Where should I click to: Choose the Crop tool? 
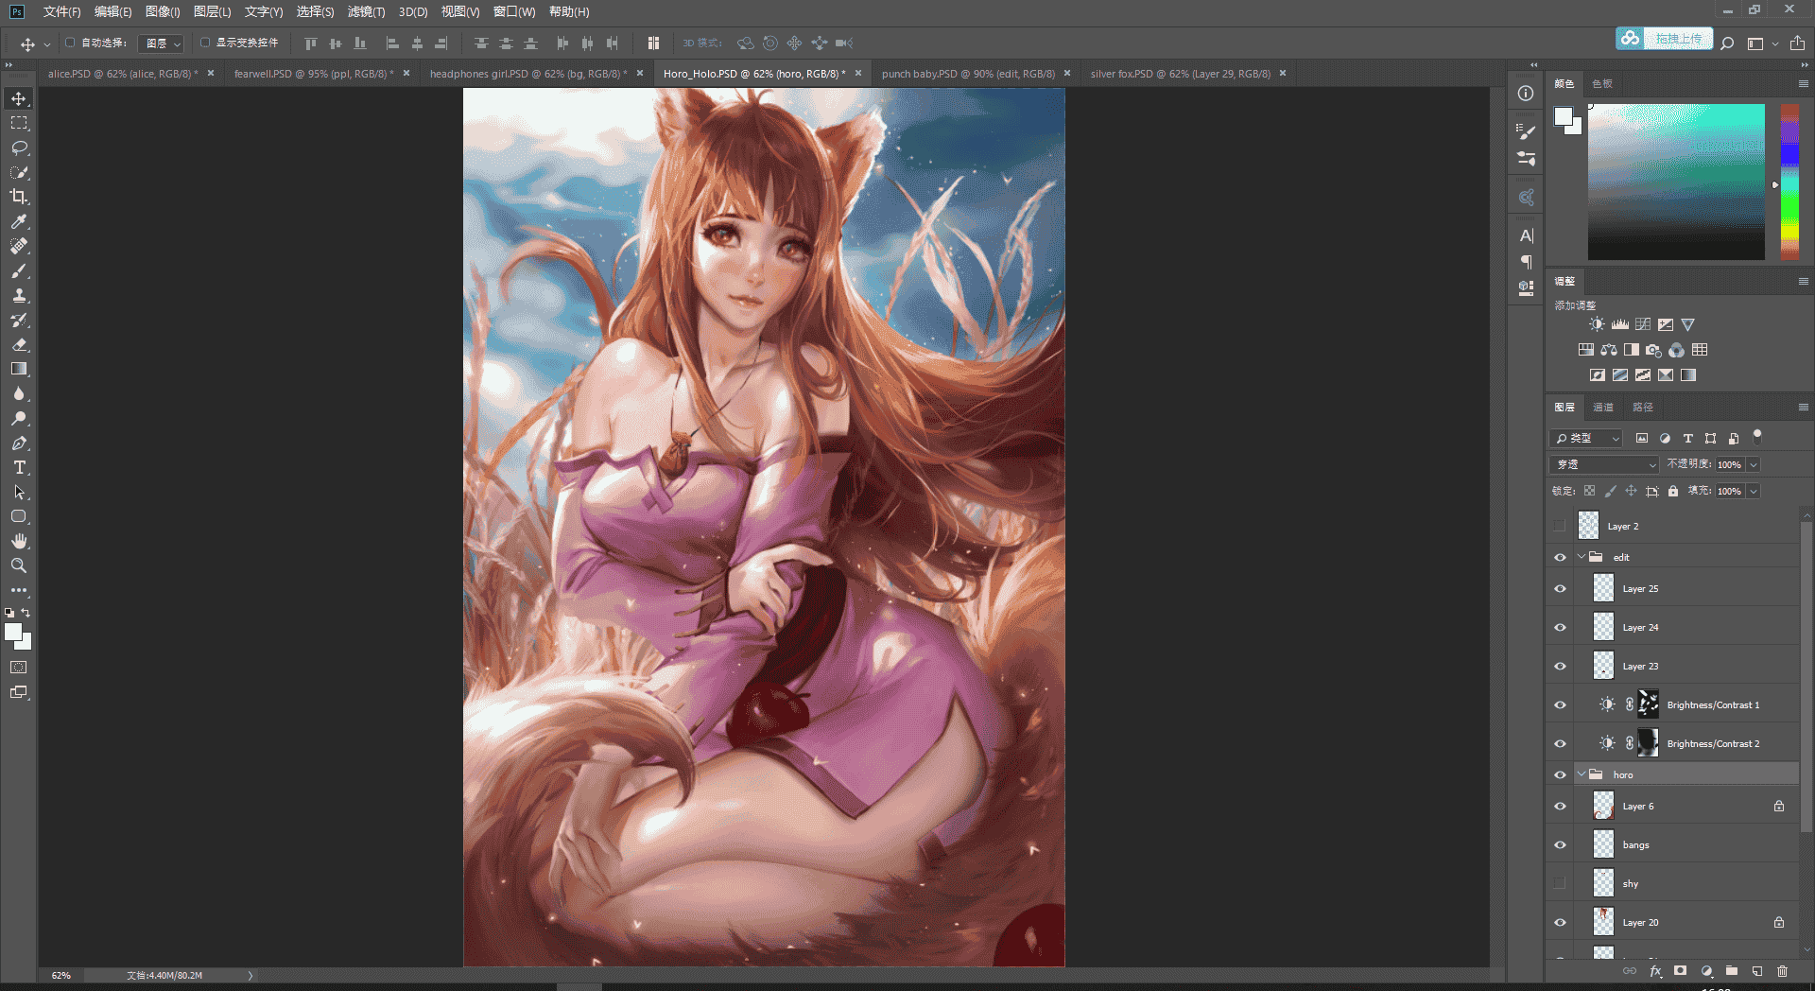(19, 197)
